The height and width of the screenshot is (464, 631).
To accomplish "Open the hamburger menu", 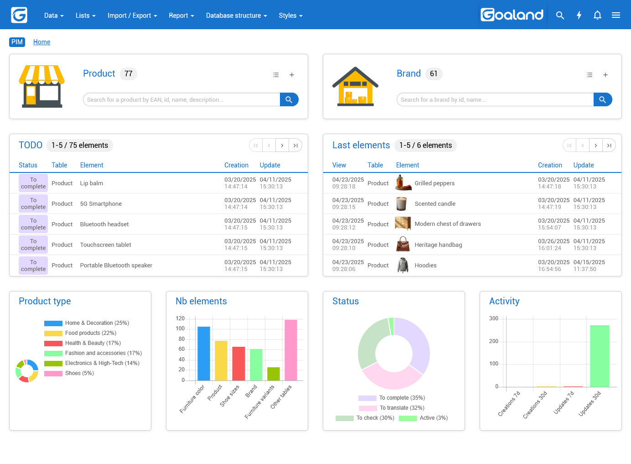I will [x=616, y=15].
